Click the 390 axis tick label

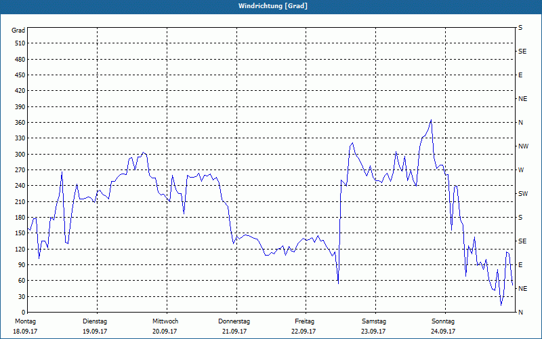[20, 106]
